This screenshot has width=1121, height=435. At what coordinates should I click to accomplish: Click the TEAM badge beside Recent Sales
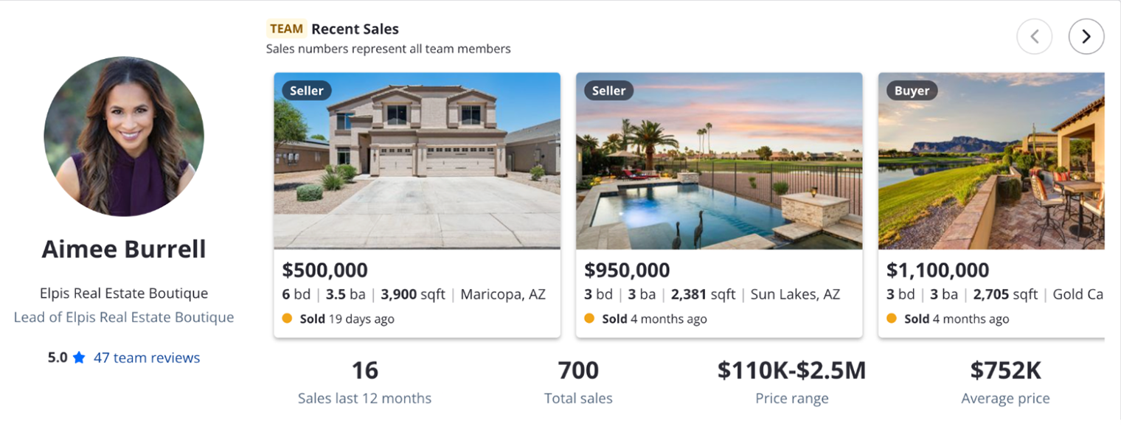click(286, 29)
